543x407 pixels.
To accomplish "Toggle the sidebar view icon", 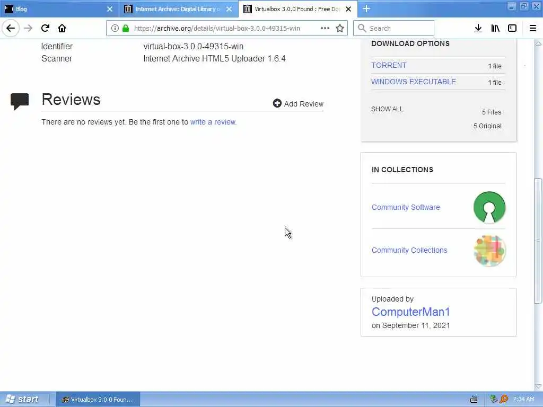I will [x=512, y=28].
